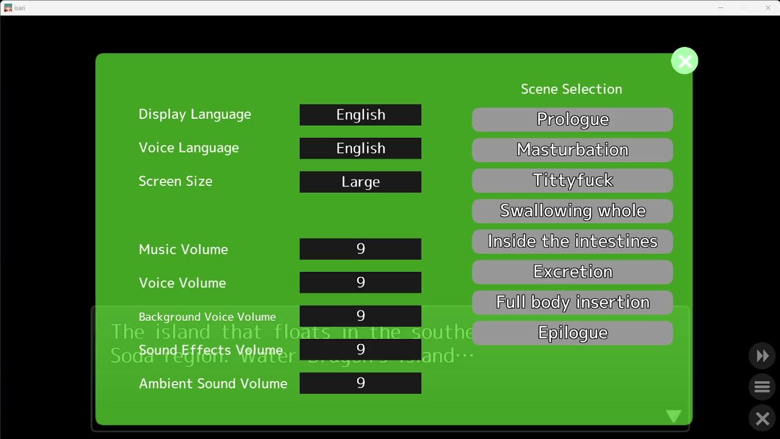Image resolution: width=780 pixels, height=439 pixels.
Task: Click the app icon in the title bar
Action: [x=8, y=8]
